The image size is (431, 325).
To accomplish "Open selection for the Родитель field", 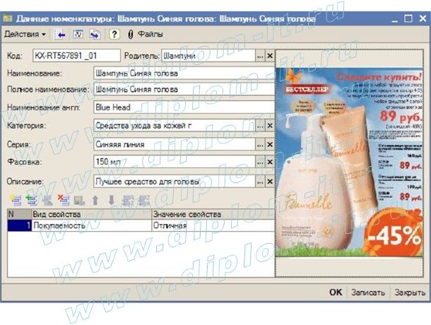I will 259,55.
